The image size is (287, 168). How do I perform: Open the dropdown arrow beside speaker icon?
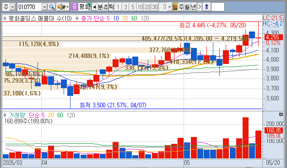pyautogui.click(x=68, y=7)
